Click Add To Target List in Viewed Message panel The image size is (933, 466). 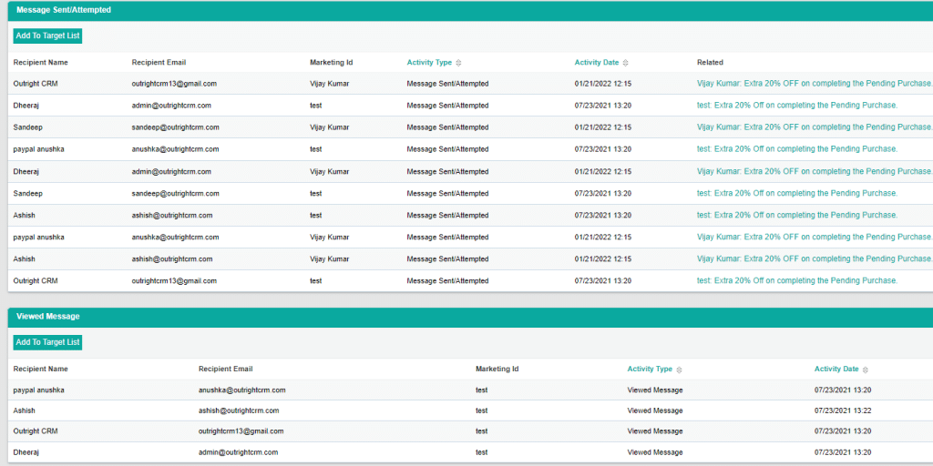click(47, 342)
